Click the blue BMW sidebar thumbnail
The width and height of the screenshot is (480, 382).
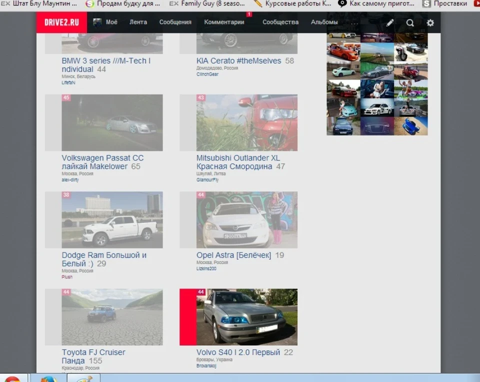point(343,126)
